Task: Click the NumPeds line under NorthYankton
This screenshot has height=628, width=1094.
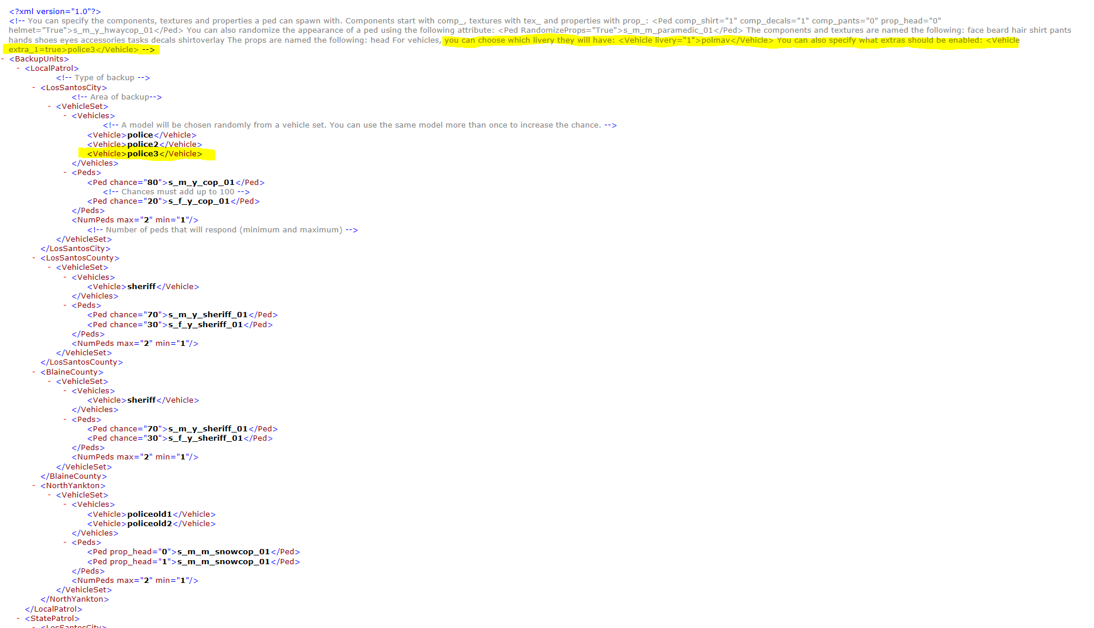Action: pos(135,581)
